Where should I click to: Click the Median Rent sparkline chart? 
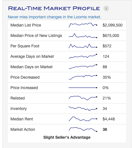pos(83,119)
